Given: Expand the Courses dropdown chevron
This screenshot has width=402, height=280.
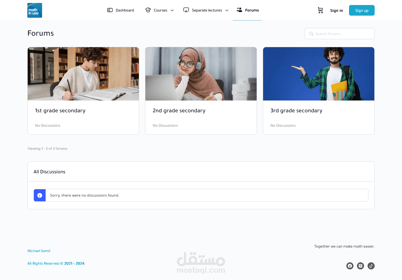Looking at the screenshot, I should tap(172, 10).
